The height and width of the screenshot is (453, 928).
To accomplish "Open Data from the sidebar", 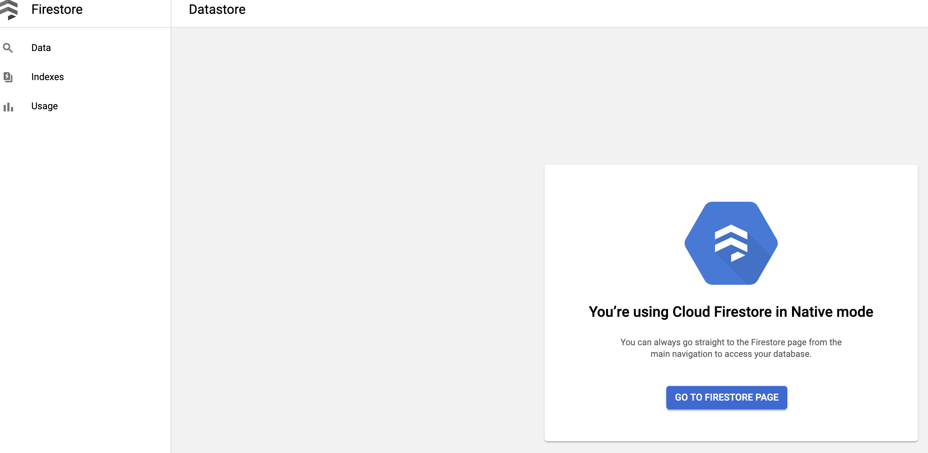I will tap(41, 47).
